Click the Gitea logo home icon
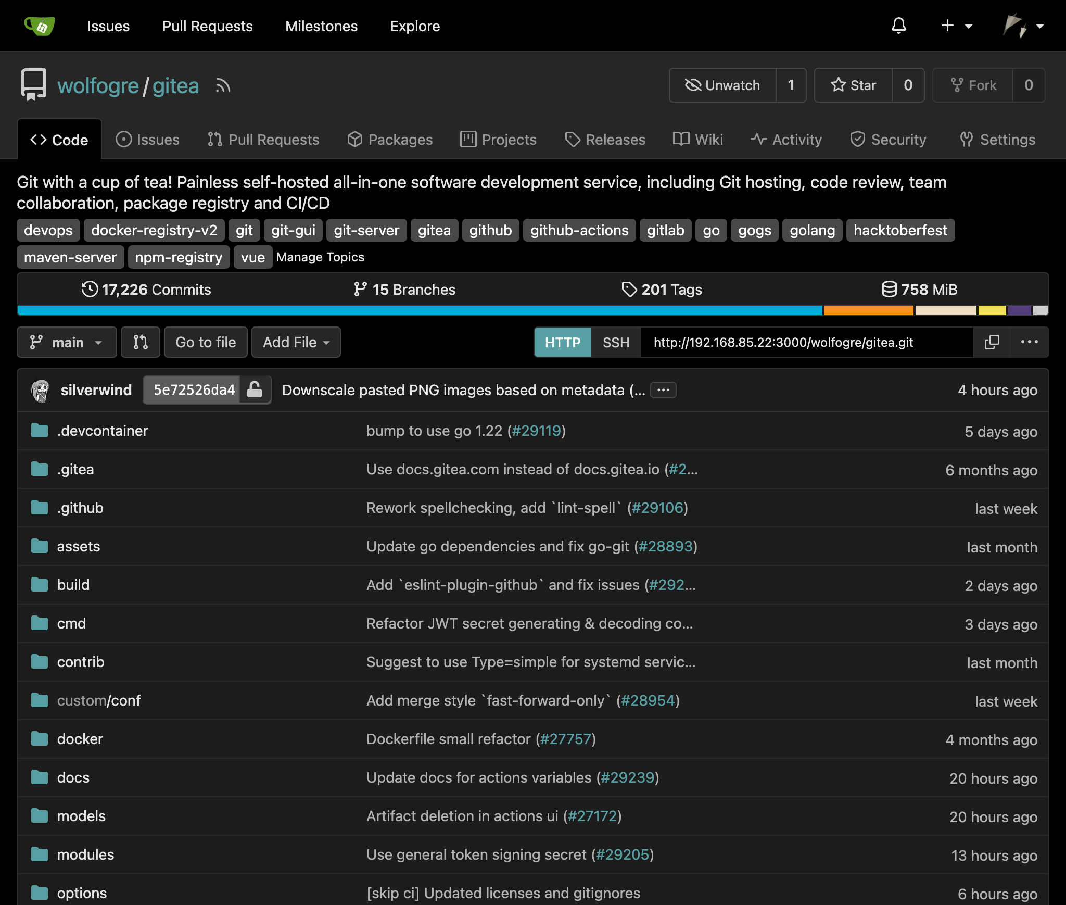The image size is (1066, 905). point(40,26)
